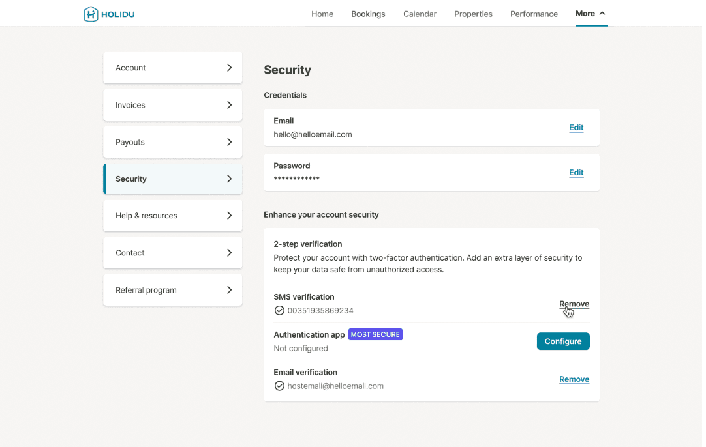Open the Contact sidebar item
Screen dimensions: 706x447
(172, 253)
